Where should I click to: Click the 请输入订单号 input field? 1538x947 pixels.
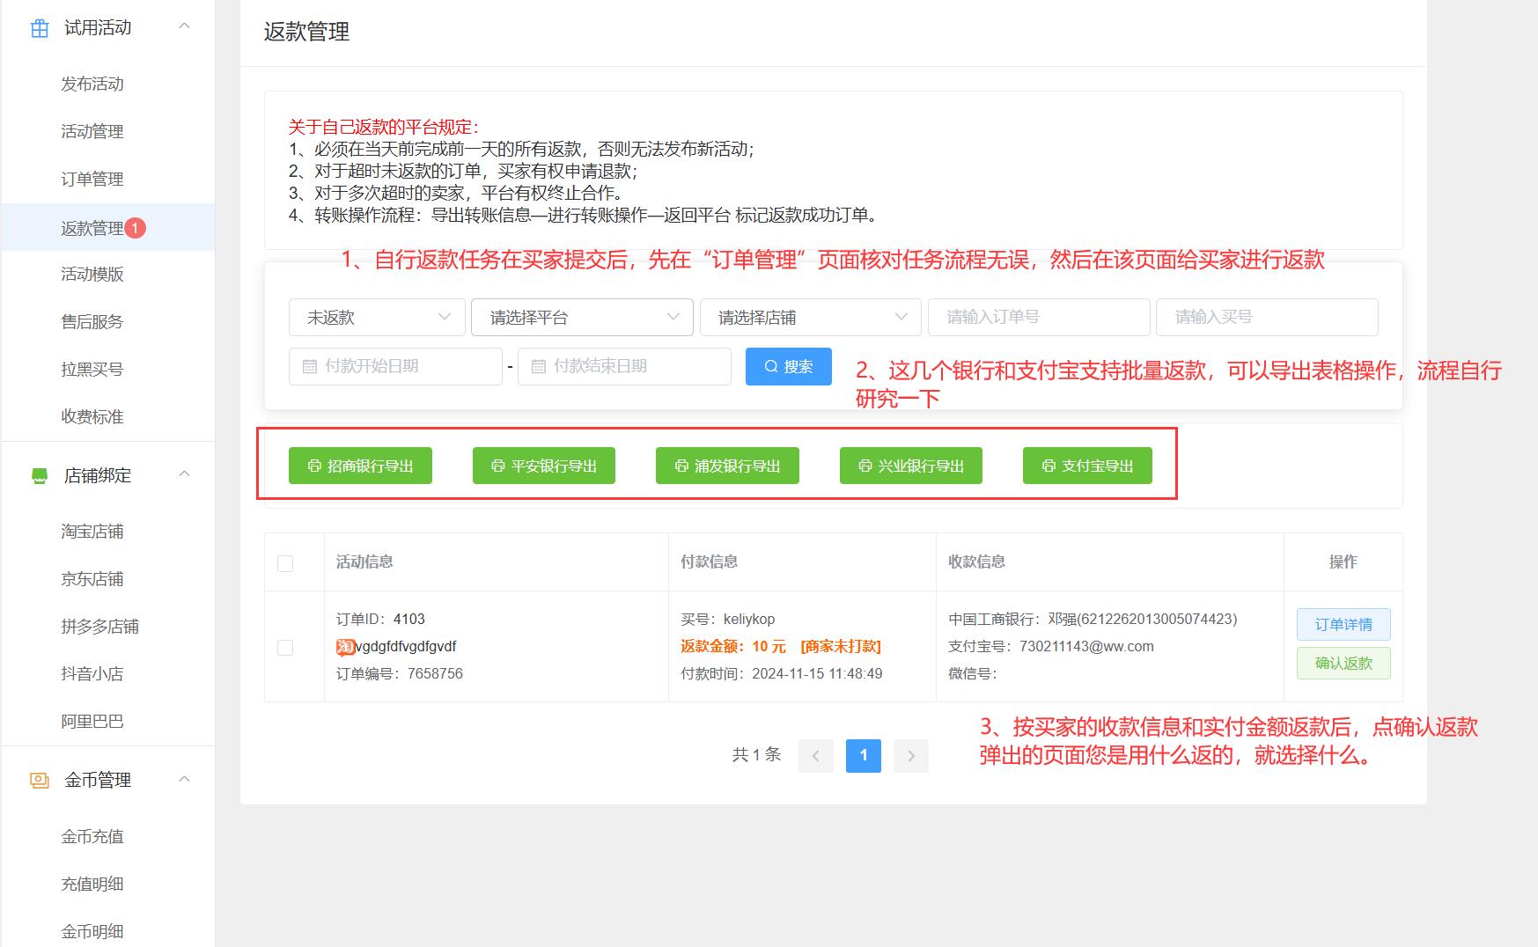click(x=1039, y=318)
